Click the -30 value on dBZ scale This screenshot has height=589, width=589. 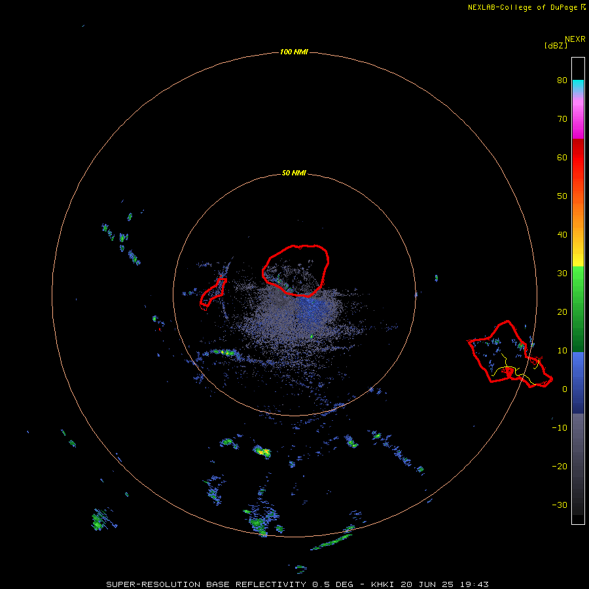pyautogui.click(x=560, y=505)
